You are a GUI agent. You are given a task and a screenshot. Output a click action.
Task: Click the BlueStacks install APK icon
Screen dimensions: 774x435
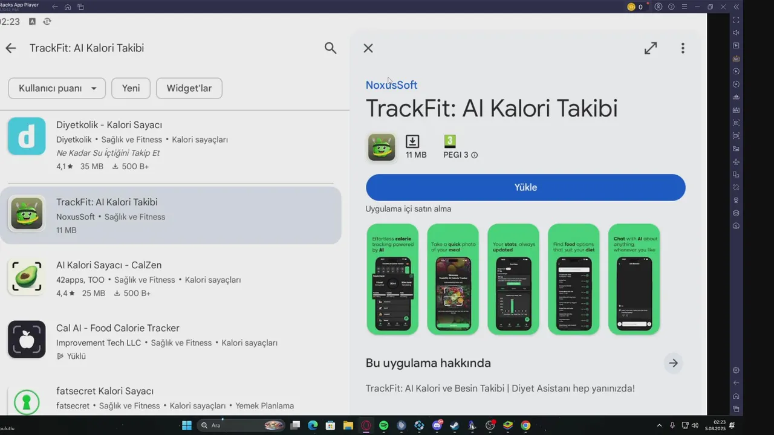point(736,110)
